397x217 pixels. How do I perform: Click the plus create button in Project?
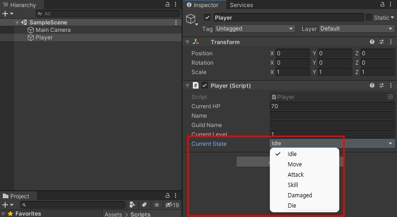tap(8, 205)
